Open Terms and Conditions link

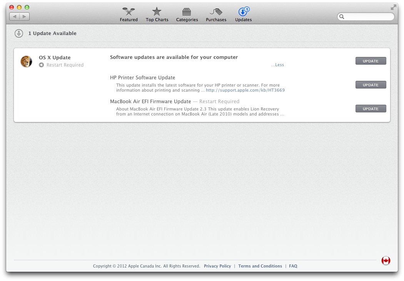pyautogui.click(x=260, y=266)
